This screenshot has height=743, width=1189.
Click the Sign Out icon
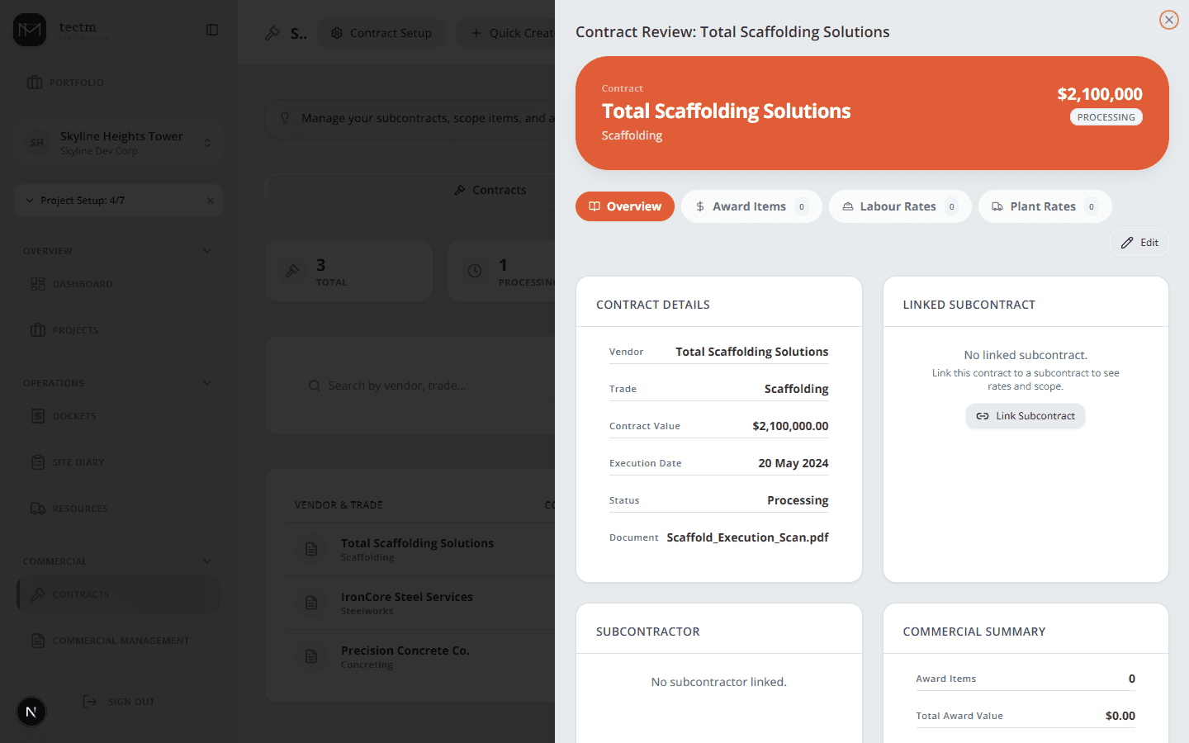click(90, 702)
